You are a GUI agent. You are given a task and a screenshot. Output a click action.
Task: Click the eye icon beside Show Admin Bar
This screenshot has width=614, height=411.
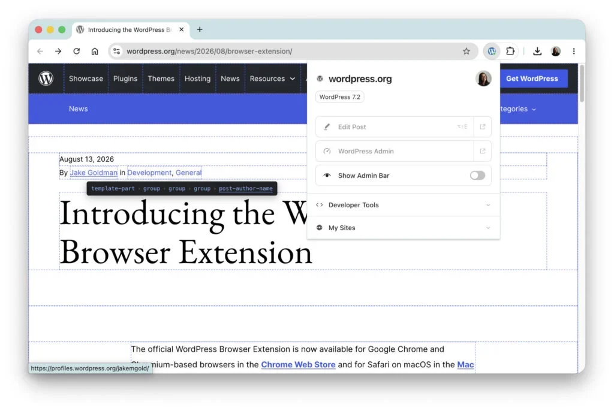point(327,176)
